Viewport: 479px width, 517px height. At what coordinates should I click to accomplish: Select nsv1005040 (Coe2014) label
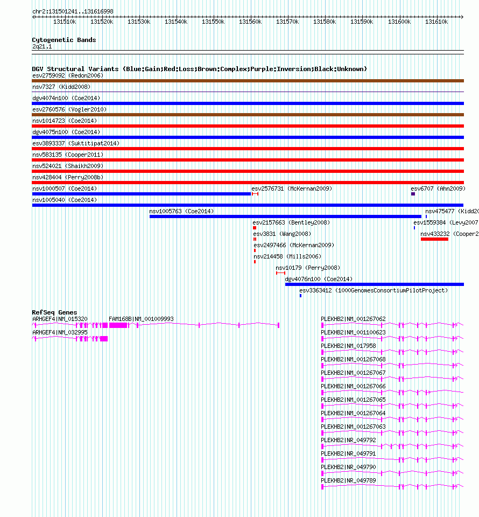[x=65, y=200]
